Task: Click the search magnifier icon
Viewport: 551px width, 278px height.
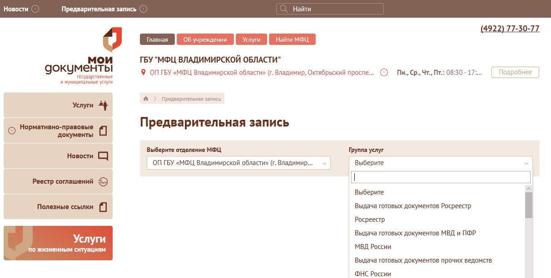Action: pyautogui.click(x=284, y=9)
